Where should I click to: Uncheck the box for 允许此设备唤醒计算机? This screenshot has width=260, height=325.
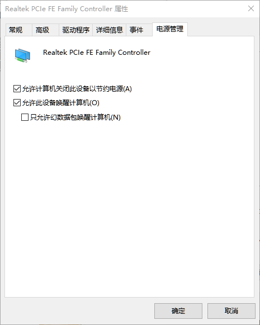pyautogui.click(x=17, y=102)
